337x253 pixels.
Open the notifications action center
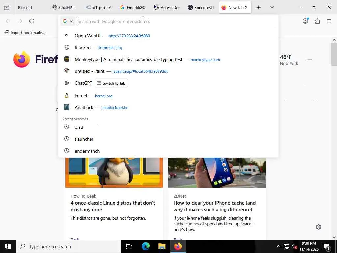click(x=327, y=246)
